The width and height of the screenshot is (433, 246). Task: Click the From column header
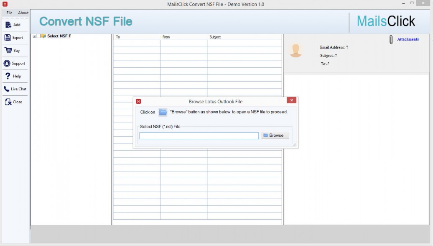[183, 37]
